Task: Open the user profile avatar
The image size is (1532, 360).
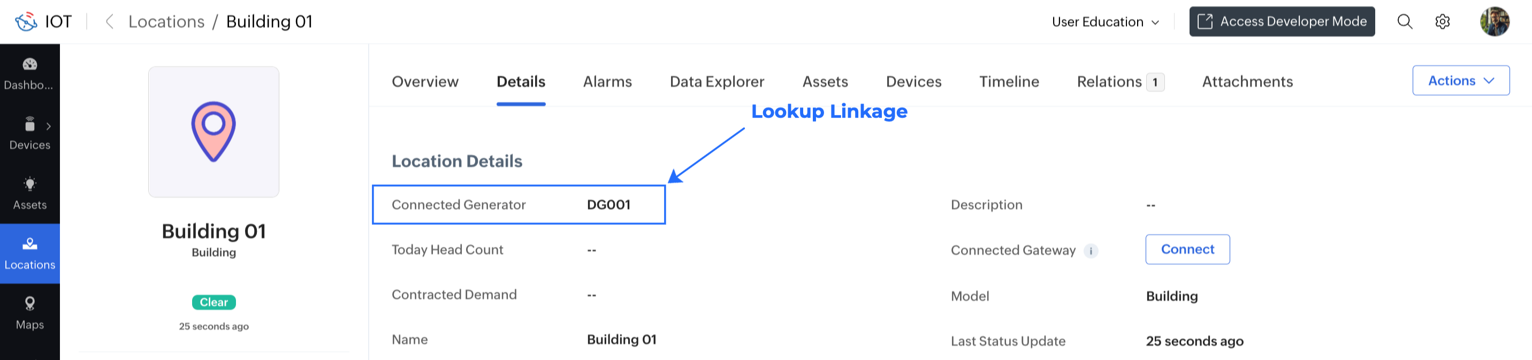Action: pyautogui.click(x=1494, y=22)
